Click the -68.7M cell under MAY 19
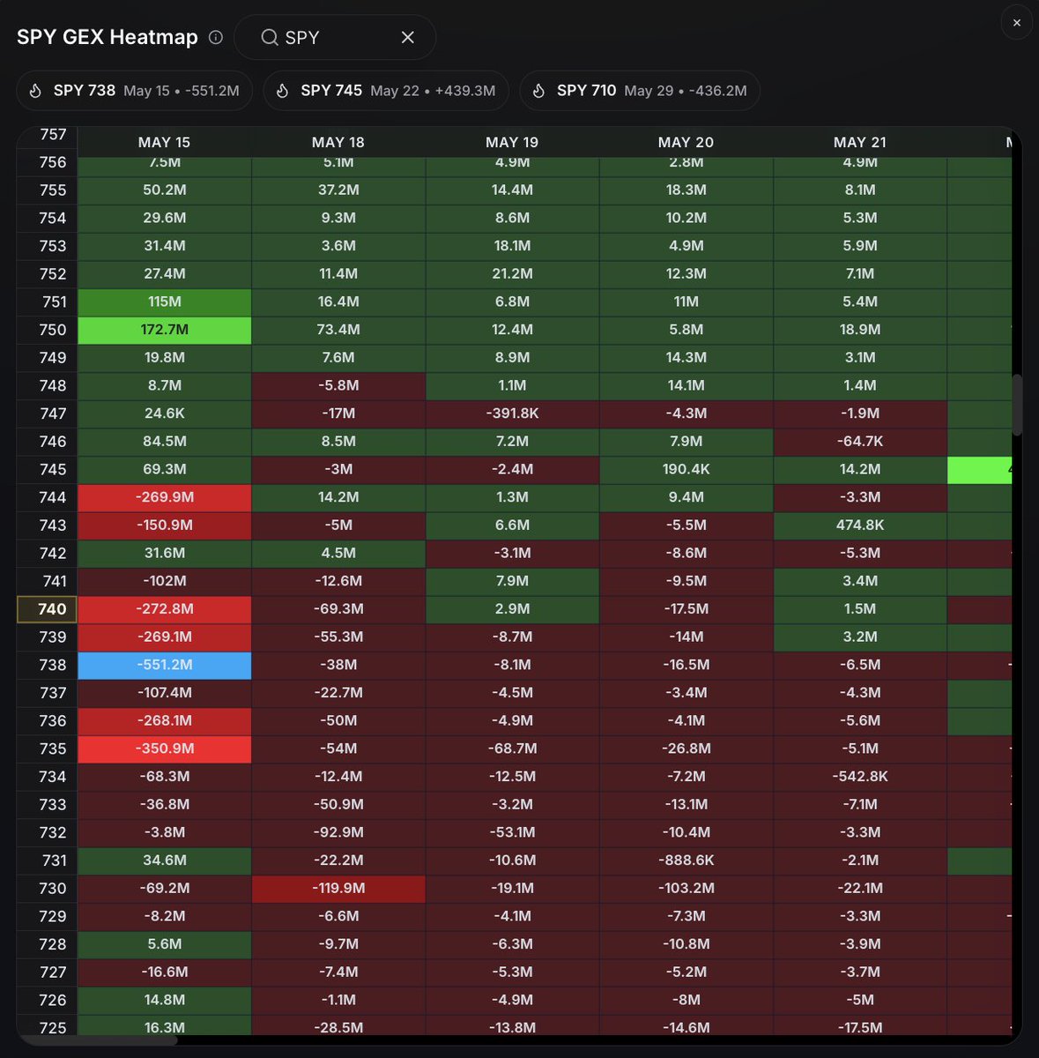The height and width of the screenshot is (1058, 1039). tap(512, 749)
